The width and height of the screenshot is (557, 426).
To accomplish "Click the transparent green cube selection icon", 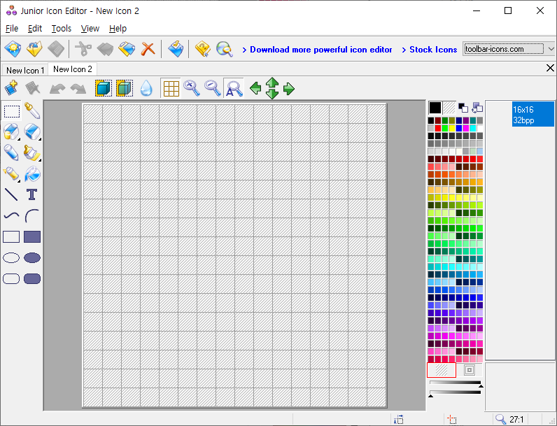I will tap(125, 88).
